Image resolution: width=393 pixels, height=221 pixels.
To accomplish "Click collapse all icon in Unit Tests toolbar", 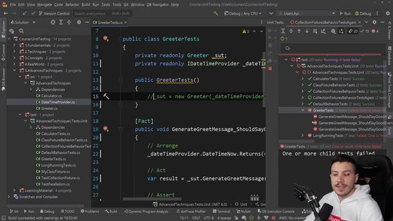I will click(291, 31).
